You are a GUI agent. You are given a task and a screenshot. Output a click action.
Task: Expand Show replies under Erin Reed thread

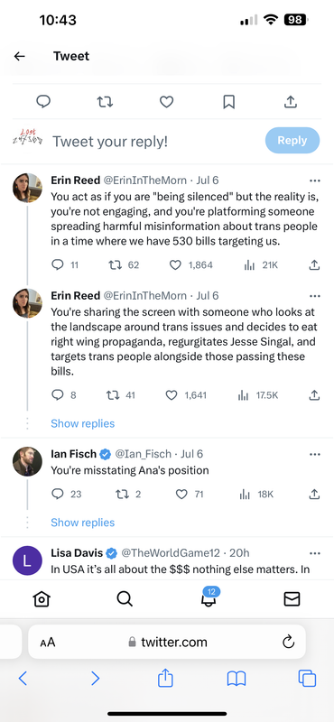82,423
